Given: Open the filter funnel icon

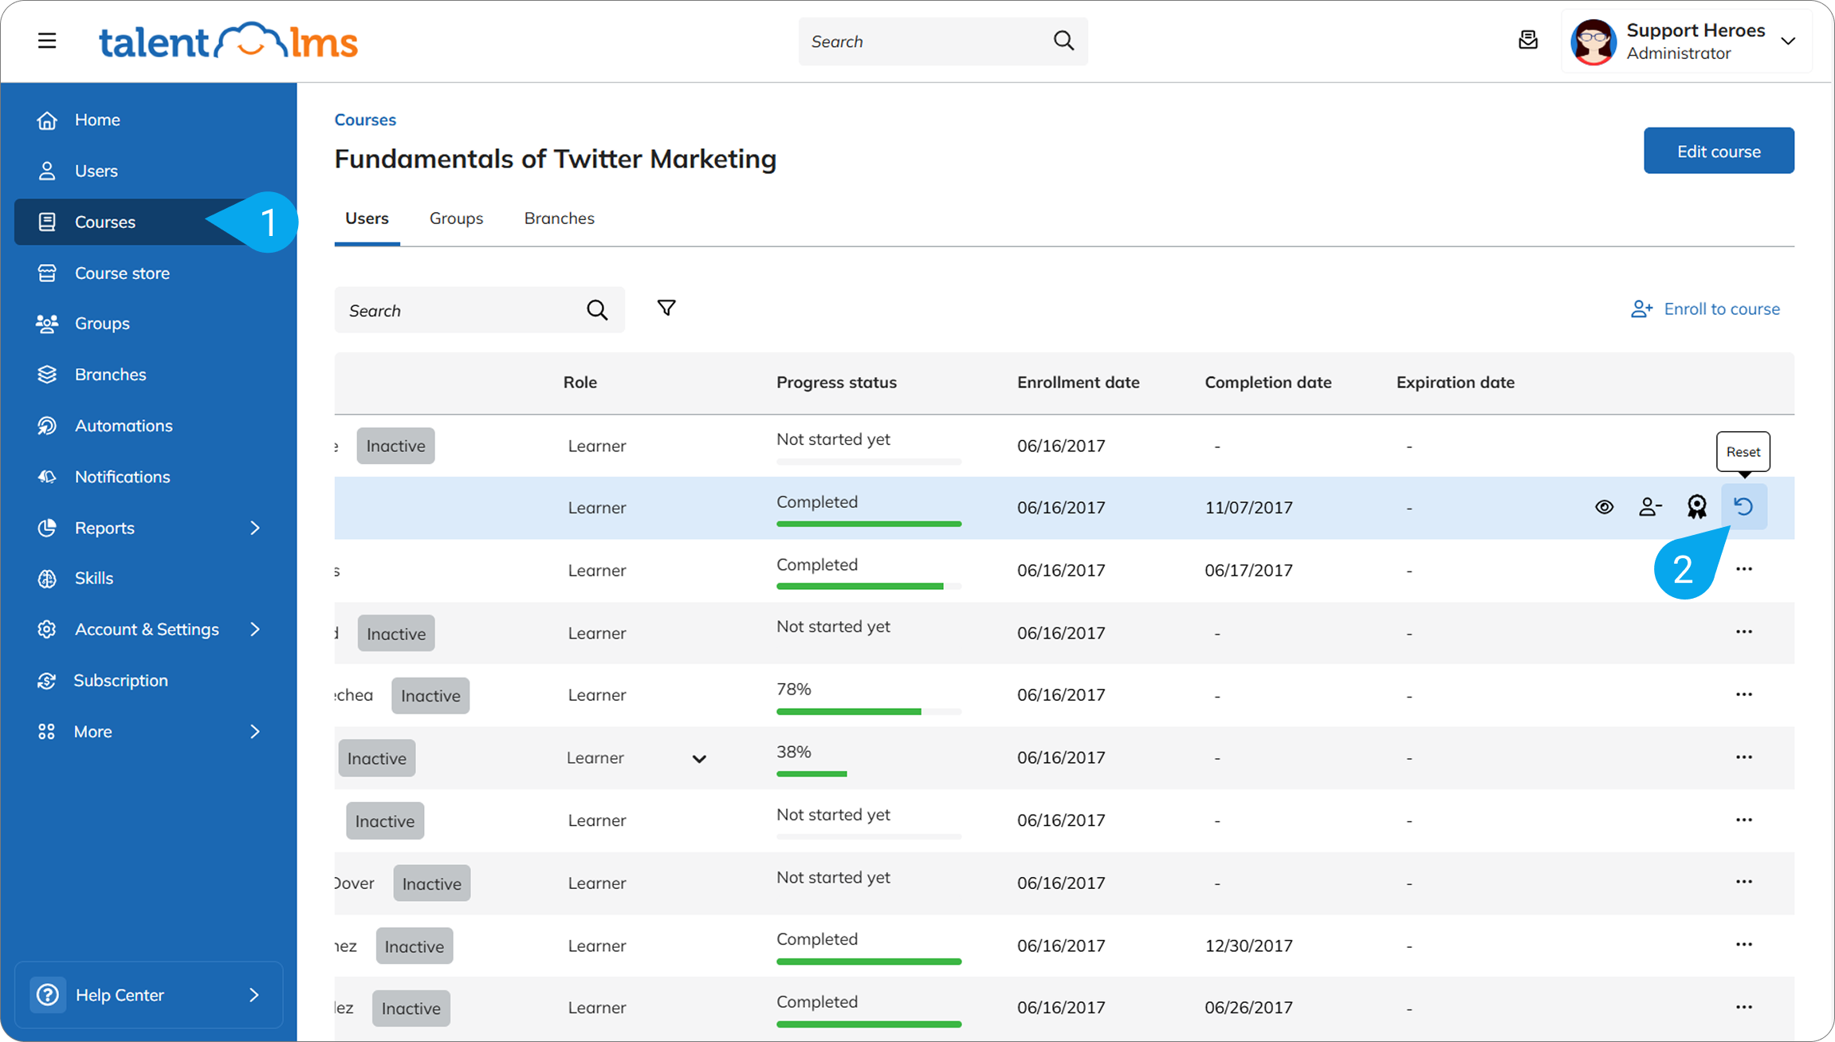Looking at the screenshot, I should coord(666,308).
